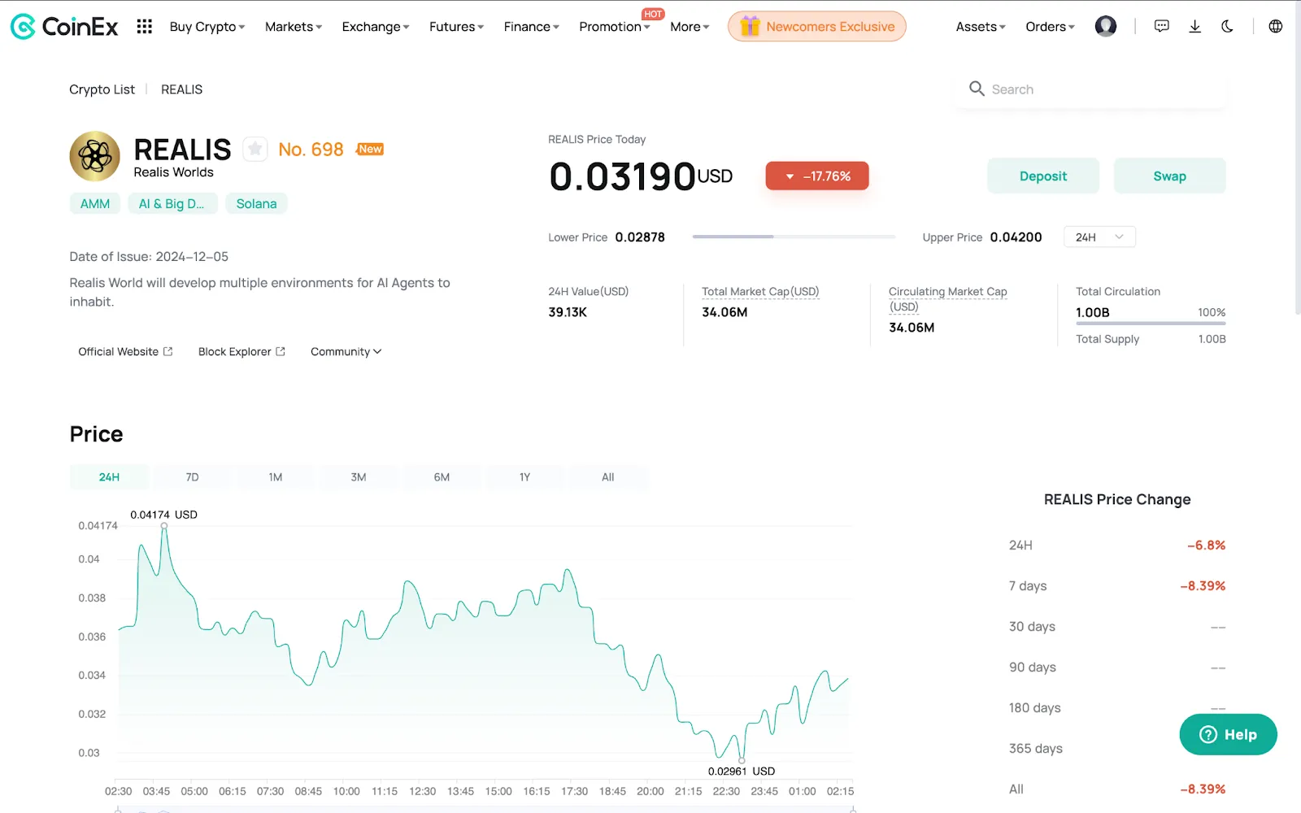
Task: Select the 6M chart tab
Action: coord(442,477)
